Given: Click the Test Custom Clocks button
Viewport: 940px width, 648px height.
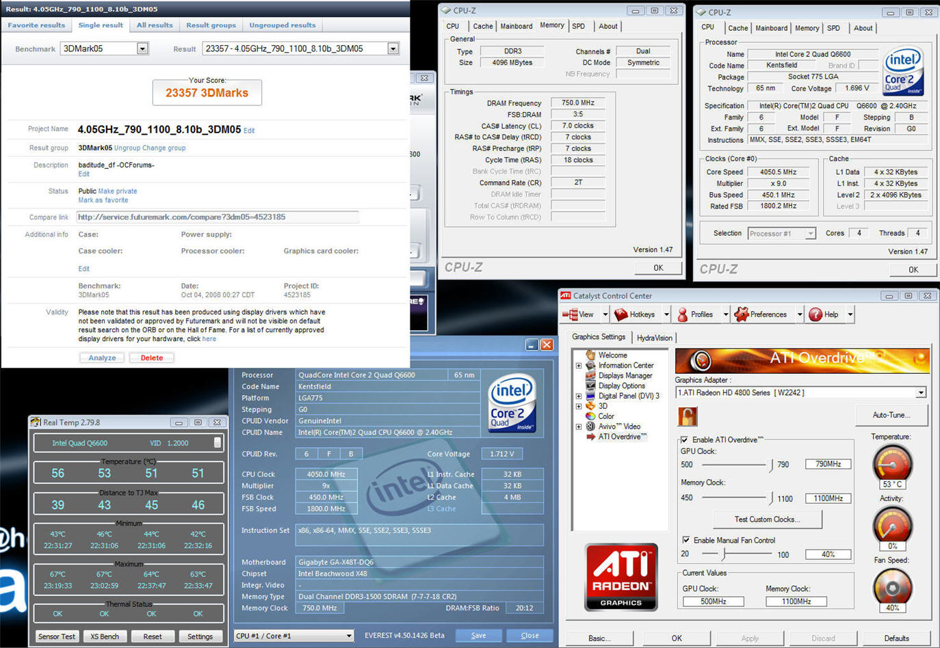Looking at the screenshot, I should pyautogui.click(x=768, y=519).
